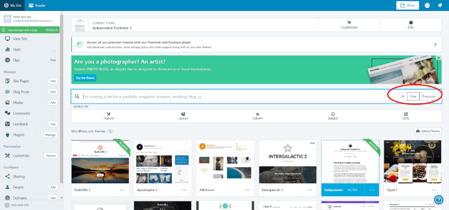Open Intergalactic 2 more options menu
This screenshot has width=449, height=210.
309,190
